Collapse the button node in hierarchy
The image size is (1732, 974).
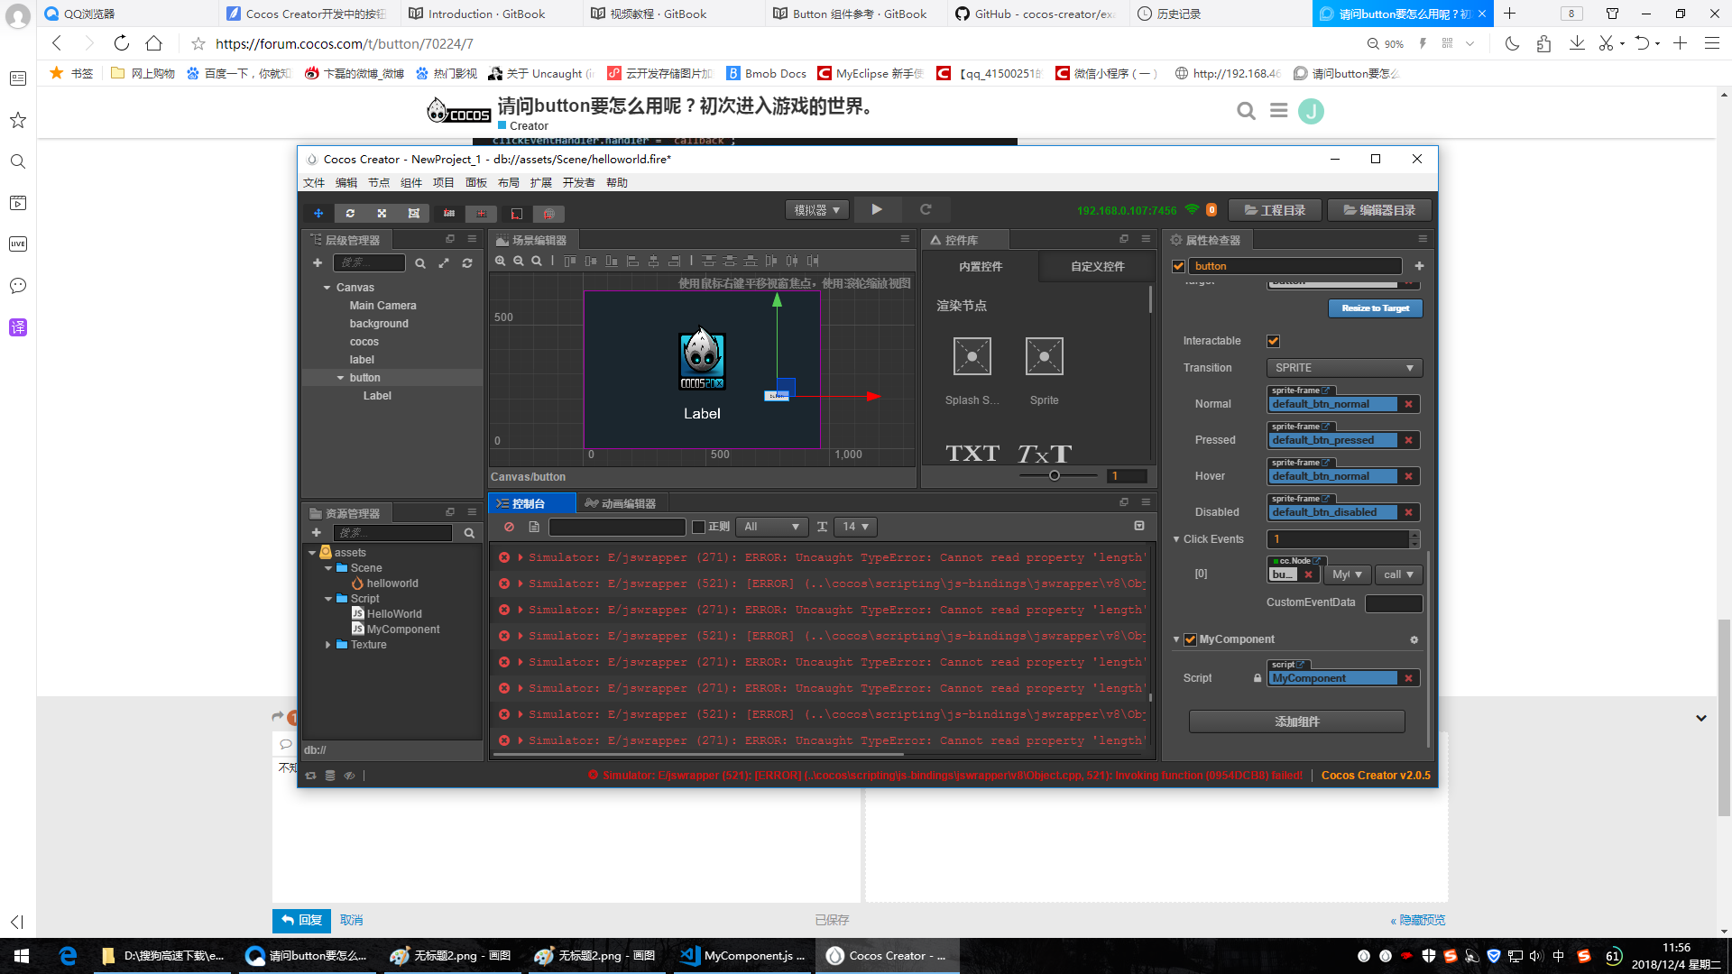(340, 378)
